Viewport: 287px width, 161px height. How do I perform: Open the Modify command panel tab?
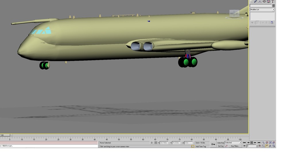pyautogui.click(x=255, y=1)
